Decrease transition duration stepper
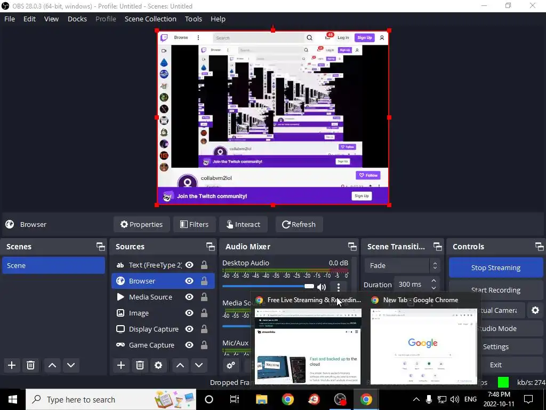 coord(434,288)
